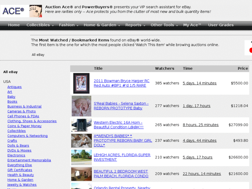Click the '22 hours, 14 minutes' time link
This screenshot has width=252, height=189.
[x=202, y=174]
